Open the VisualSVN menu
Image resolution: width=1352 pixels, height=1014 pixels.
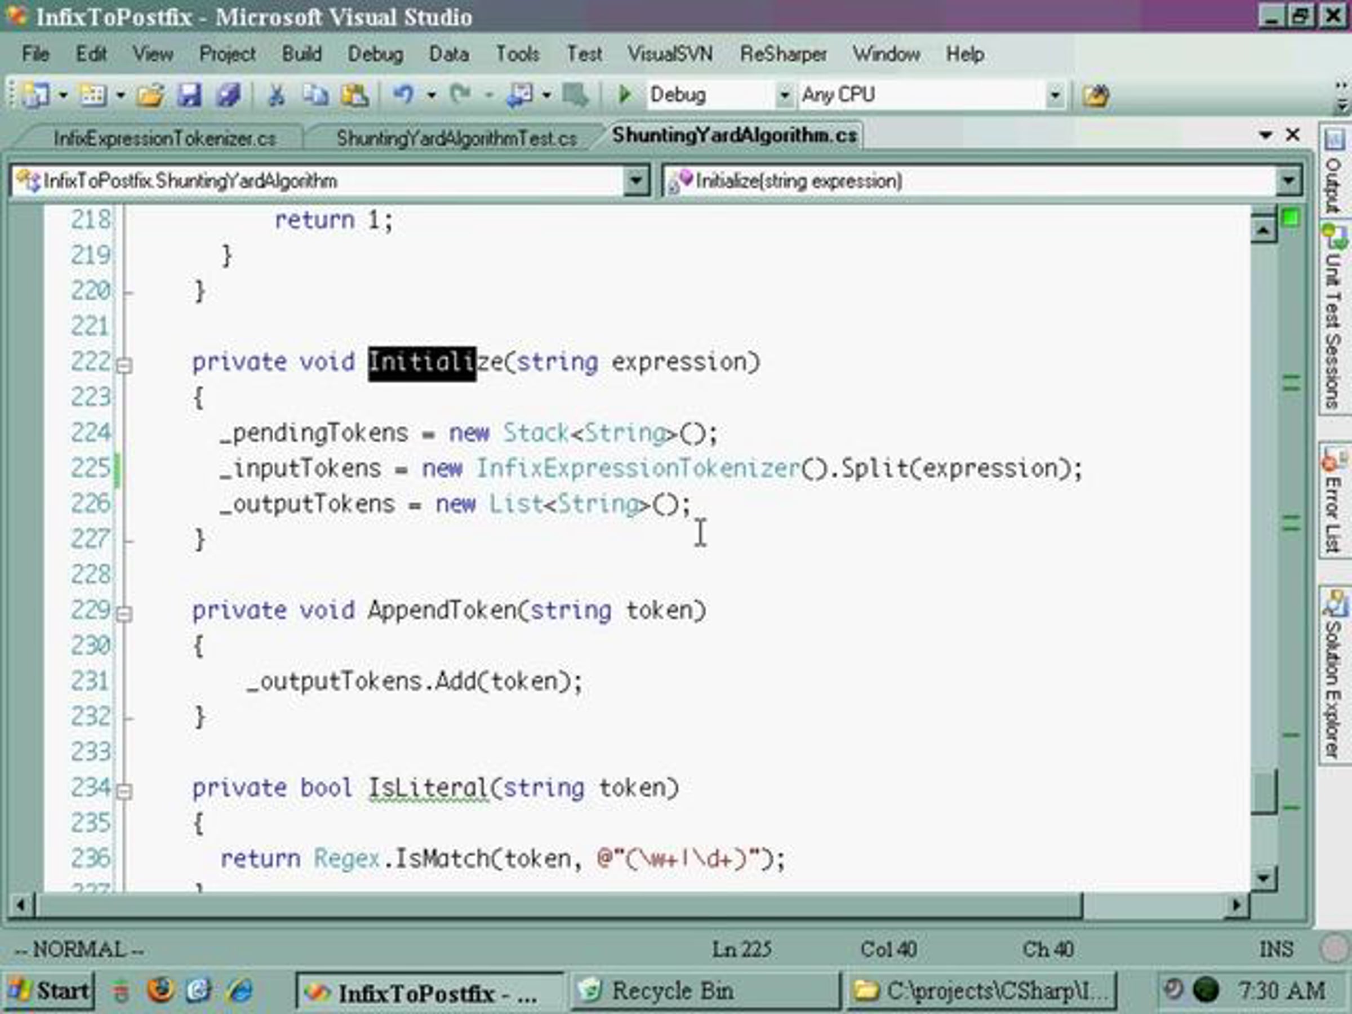670,55
